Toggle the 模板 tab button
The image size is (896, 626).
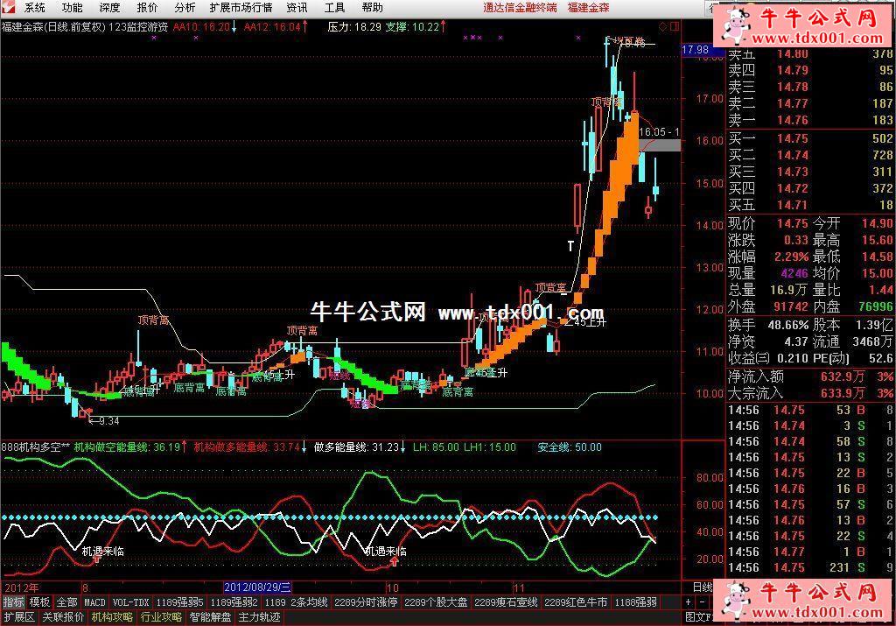39,602
